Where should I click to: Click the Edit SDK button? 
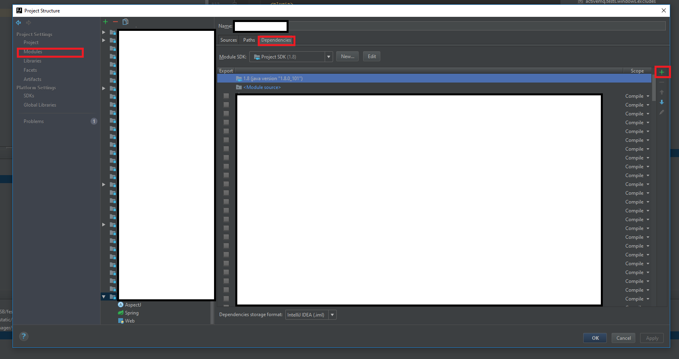(x=372, y=56)
